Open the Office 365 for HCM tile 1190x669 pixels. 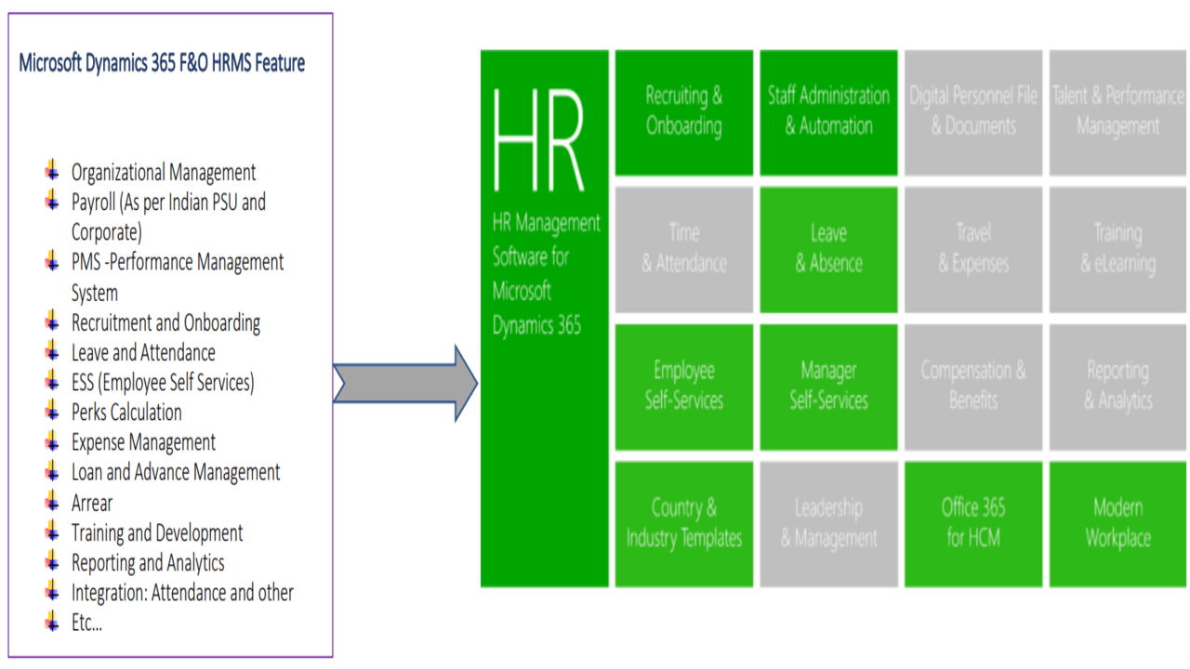973,524
